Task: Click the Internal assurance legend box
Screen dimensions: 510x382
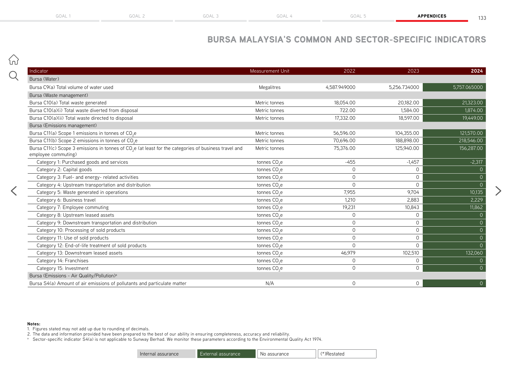Action: point(166,354)
